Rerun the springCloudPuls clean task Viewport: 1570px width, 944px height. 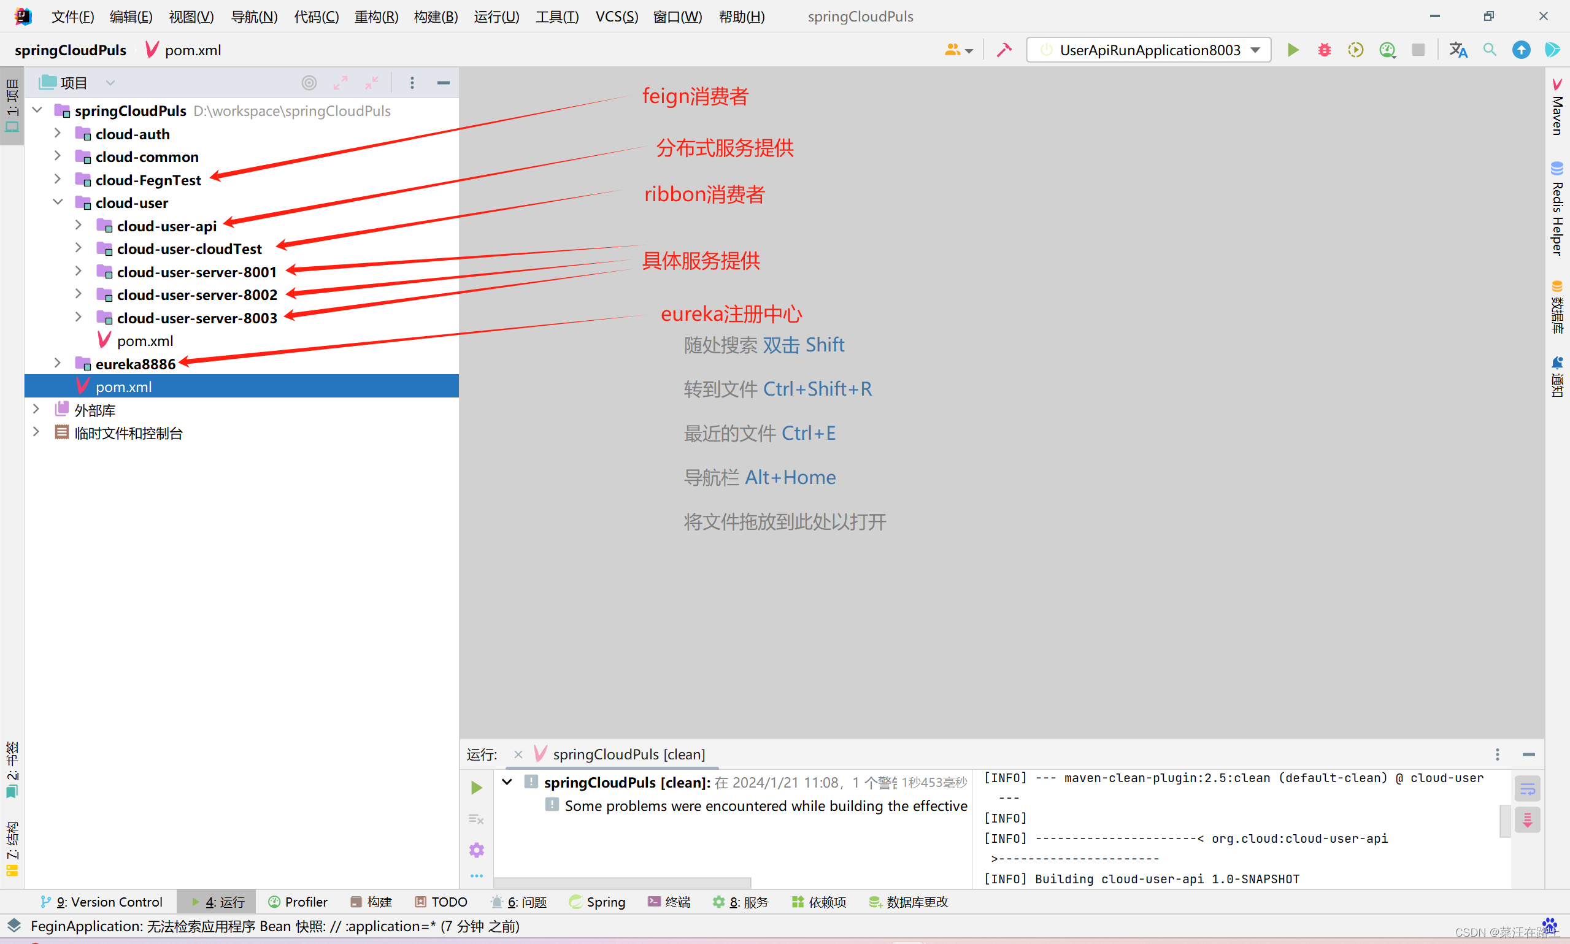[476, 788]
